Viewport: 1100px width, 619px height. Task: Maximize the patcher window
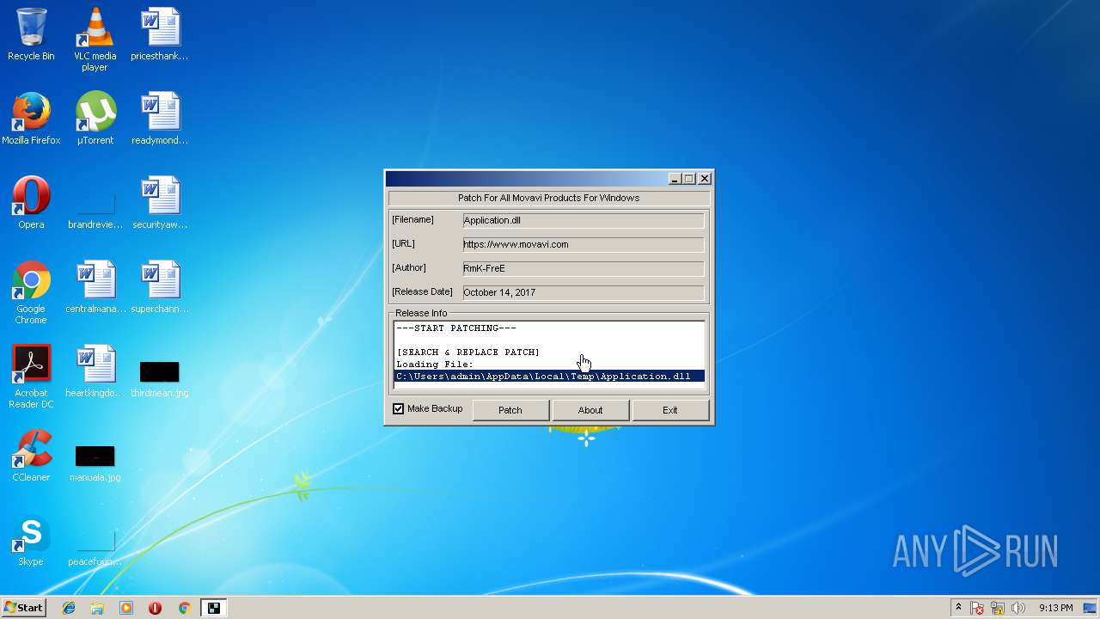pyautogui.click(x=689, y=179)
